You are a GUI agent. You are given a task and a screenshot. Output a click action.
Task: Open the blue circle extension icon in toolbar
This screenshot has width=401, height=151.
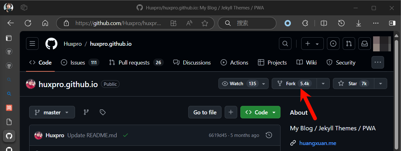pyautogui.click(x=287, y=23)
